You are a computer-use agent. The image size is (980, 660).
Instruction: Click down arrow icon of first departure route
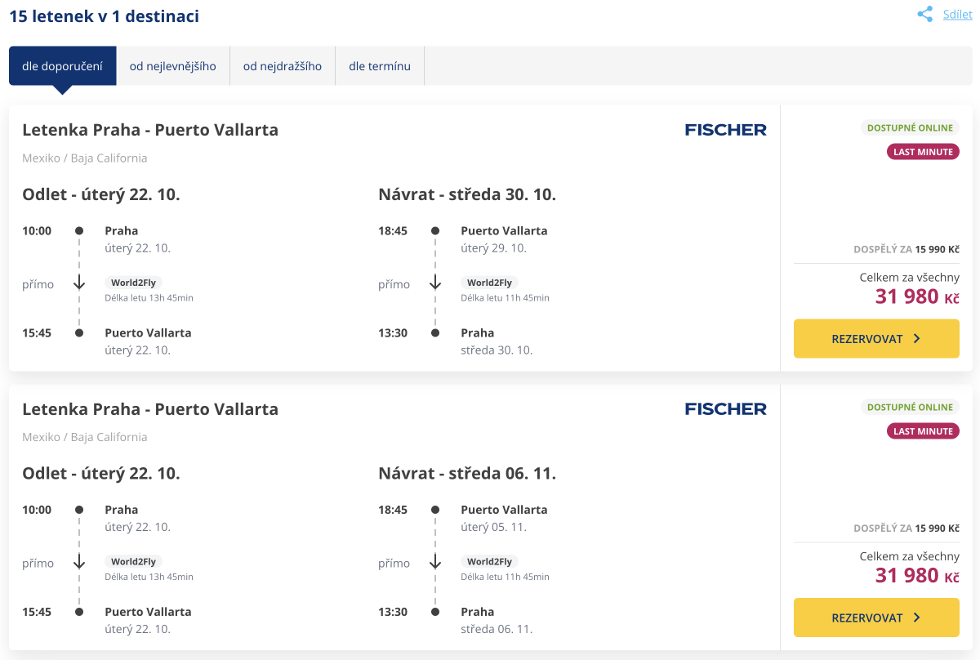coord(79,283)
